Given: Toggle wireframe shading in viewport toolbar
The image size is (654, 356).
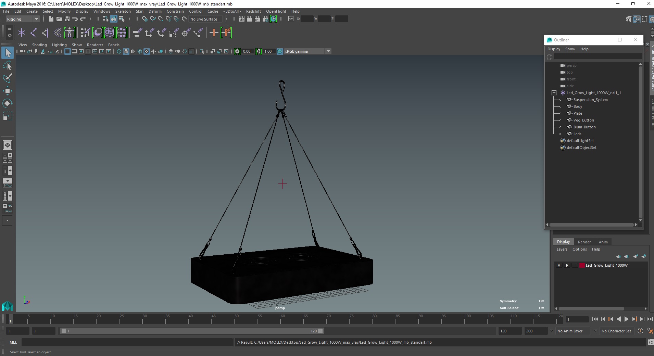Looking at the screenshot, I should tap(119, 51).
